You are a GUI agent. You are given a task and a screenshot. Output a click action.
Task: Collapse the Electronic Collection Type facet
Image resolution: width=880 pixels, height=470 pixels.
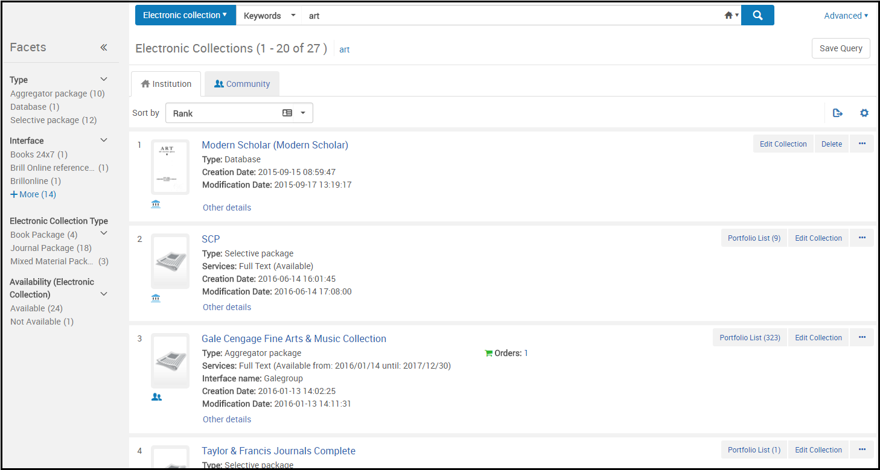[x=104, y=233]
